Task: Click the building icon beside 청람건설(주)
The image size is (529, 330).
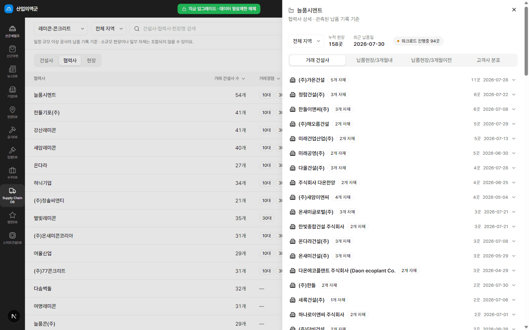Action: click(293, 95)
